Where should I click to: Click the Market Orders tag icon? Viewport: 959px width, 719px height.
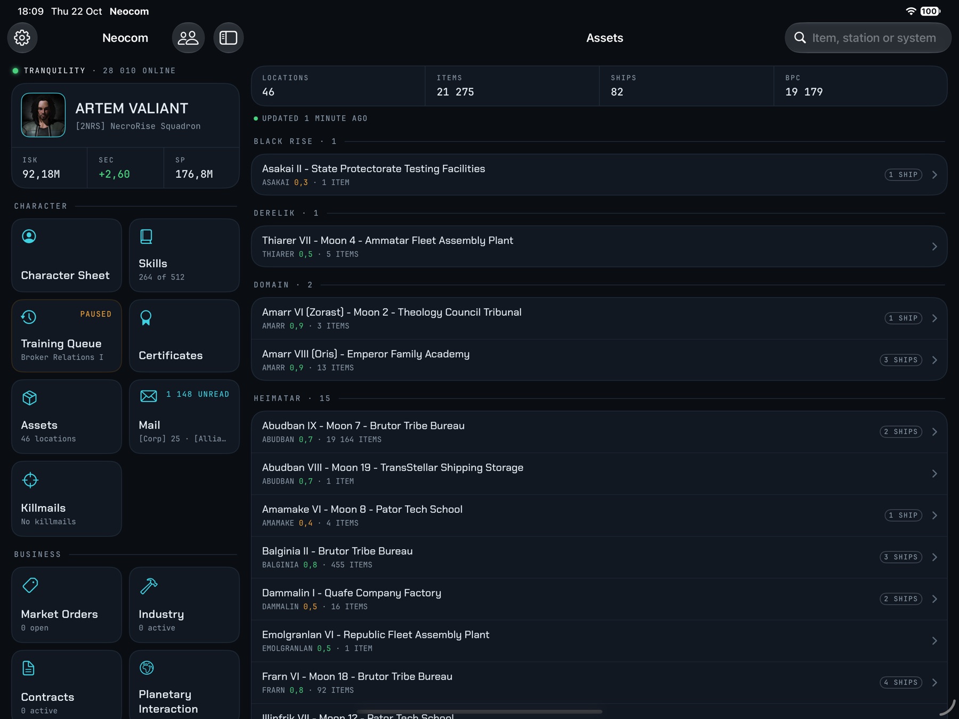(30, 585)
